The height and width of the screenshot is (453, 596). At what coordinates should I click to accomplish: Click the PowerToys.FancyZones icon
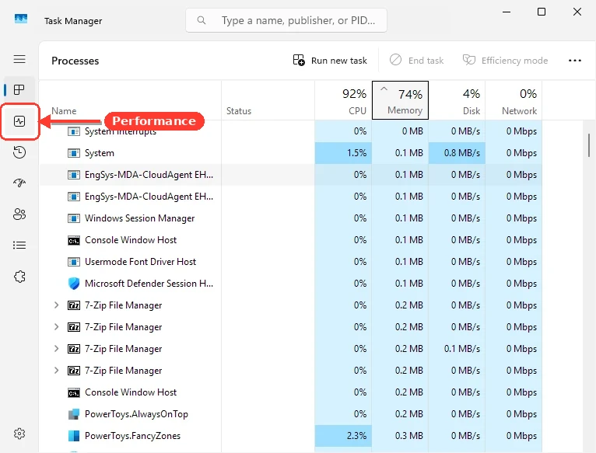coord(74,436)
